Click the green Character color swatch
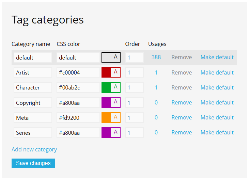This screenshot has height=180, width=249. coord(111,87)
